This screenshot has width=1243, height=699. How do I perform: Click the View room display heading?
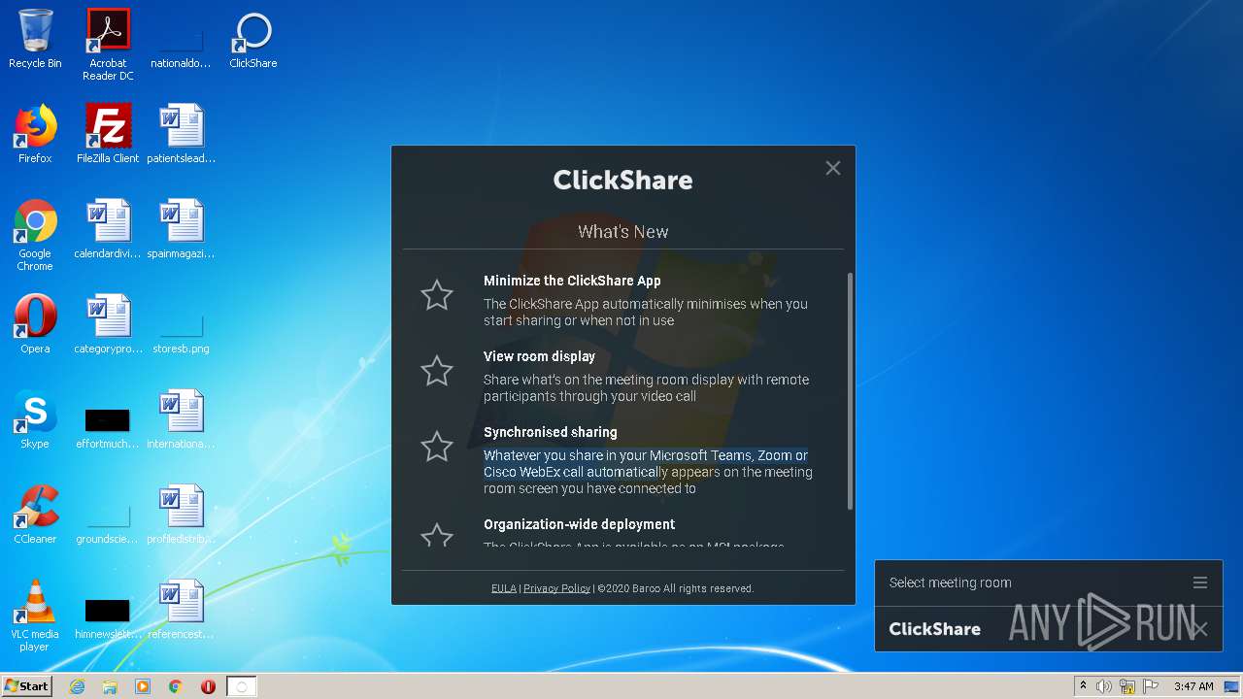[x=539, y=356]
